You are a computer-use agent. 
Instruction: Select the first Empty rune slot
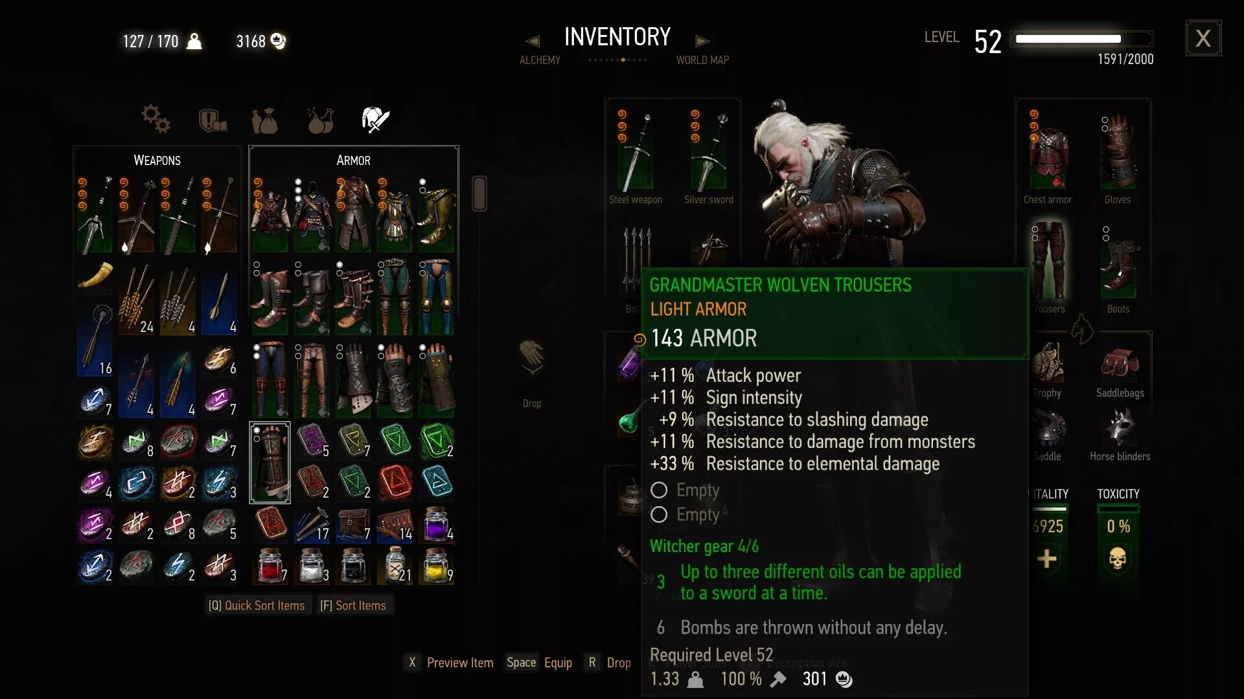point(685,490)
